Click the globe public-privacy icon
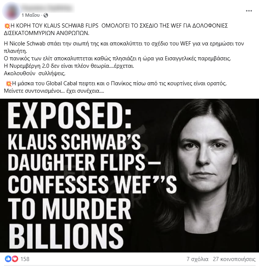 click(x=46, y=15)
